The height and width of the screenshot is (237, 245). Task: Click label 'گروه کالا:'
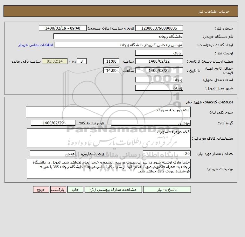[x=226, y=123]
